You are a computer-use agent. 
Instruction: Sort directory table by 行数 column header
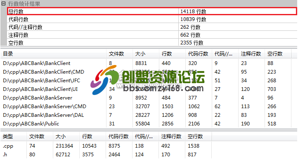pyautogui.click(x=172, y=54)
